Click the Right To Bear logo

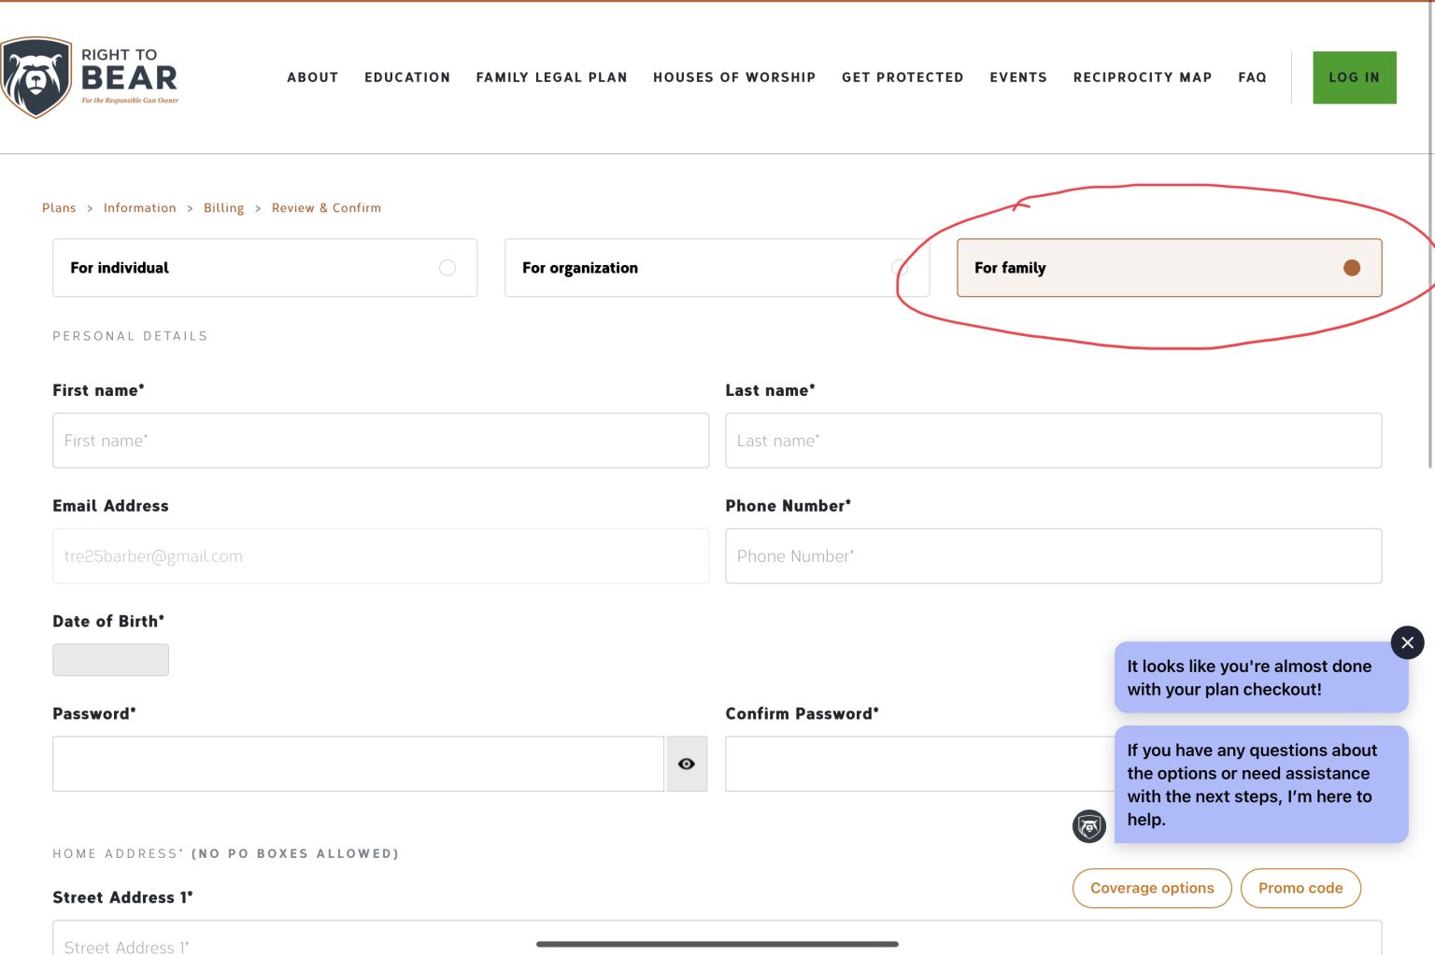[x=90, y=77]
